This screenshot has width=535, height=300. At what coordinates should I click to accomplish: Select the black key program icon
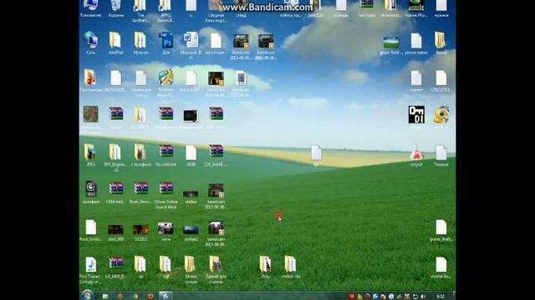(416, 115)
